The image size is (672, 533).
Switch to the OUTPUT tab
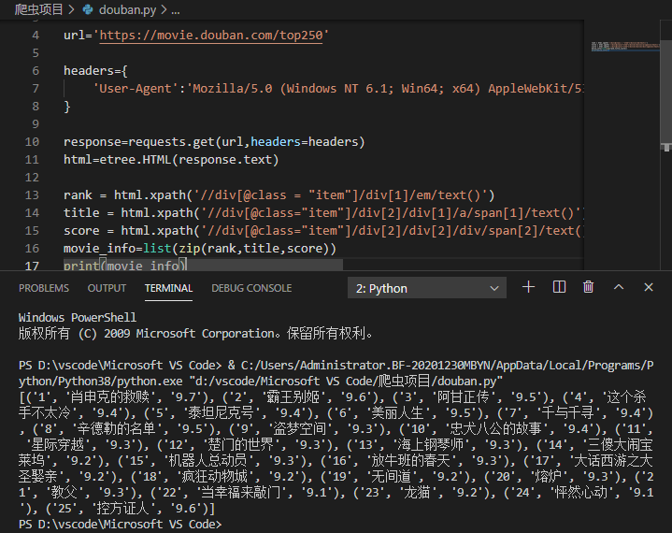(x=107, y=288)
